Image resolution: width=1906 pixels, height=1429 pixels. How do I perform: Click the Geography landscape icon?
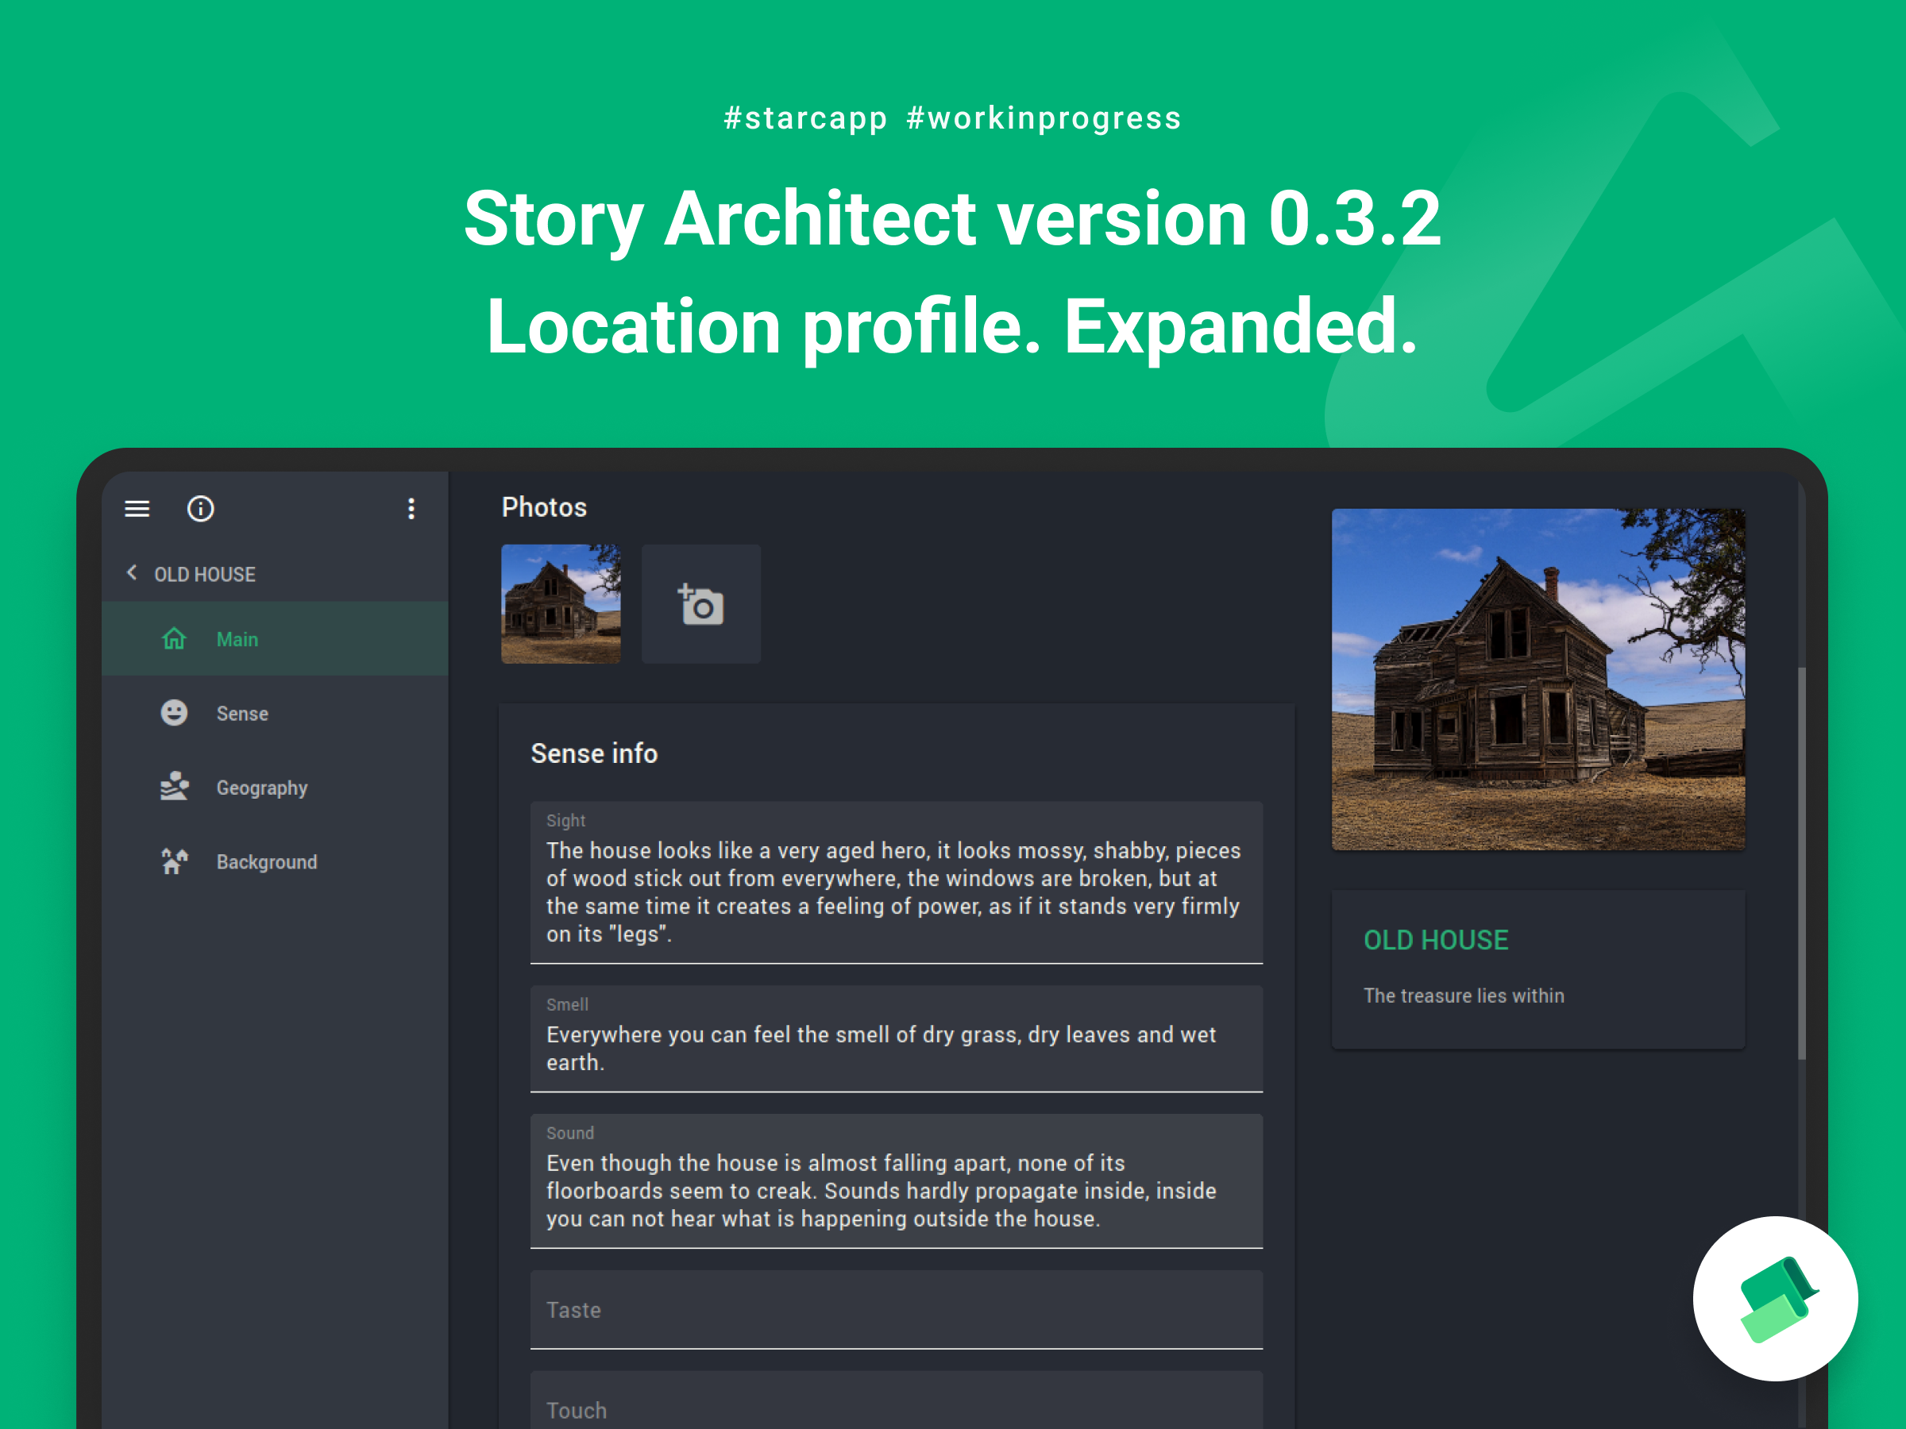point(174,787)
